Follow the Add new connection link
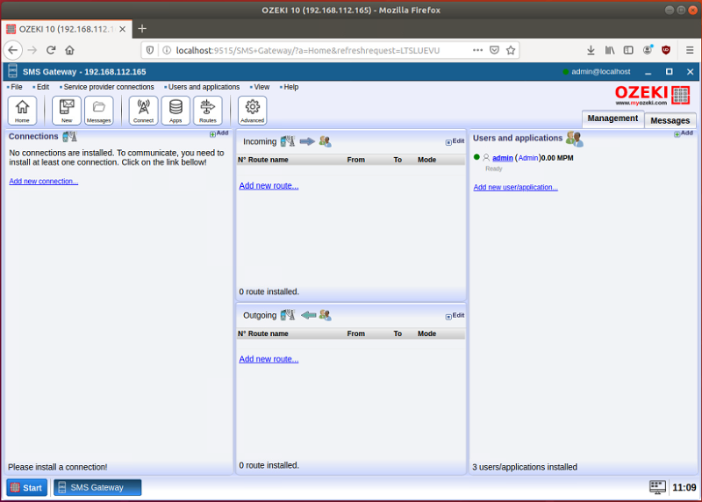 tap(43, 182)
